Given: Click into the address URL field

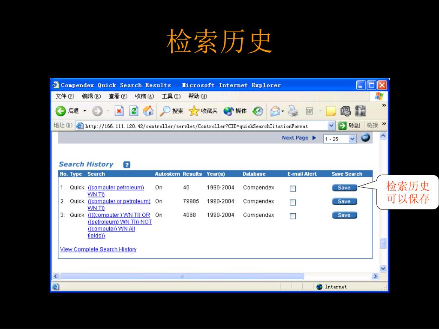Looking at the screenshot, I should coord(205,126).
